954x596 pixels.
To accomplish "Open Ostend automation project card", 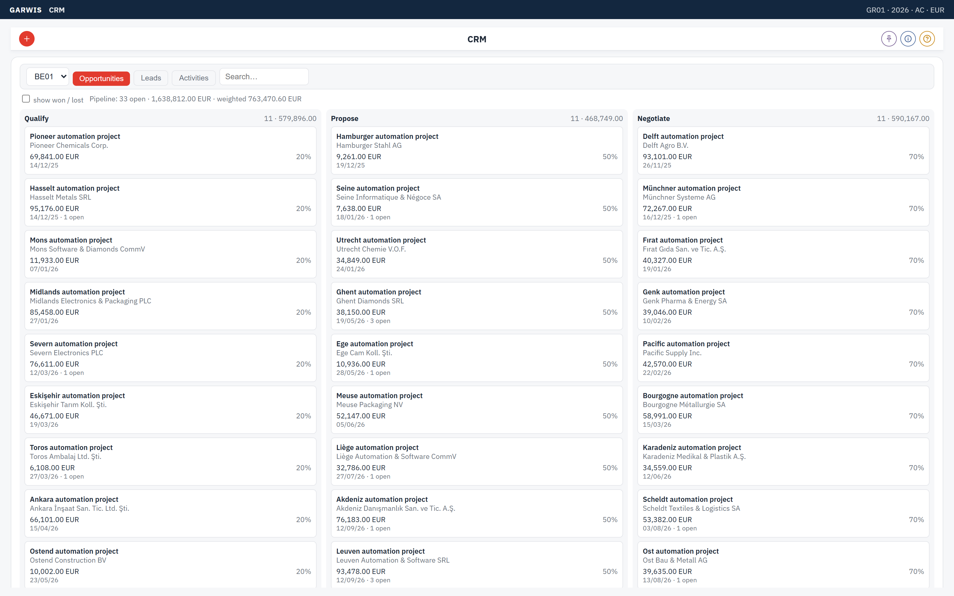I will 170,565.
